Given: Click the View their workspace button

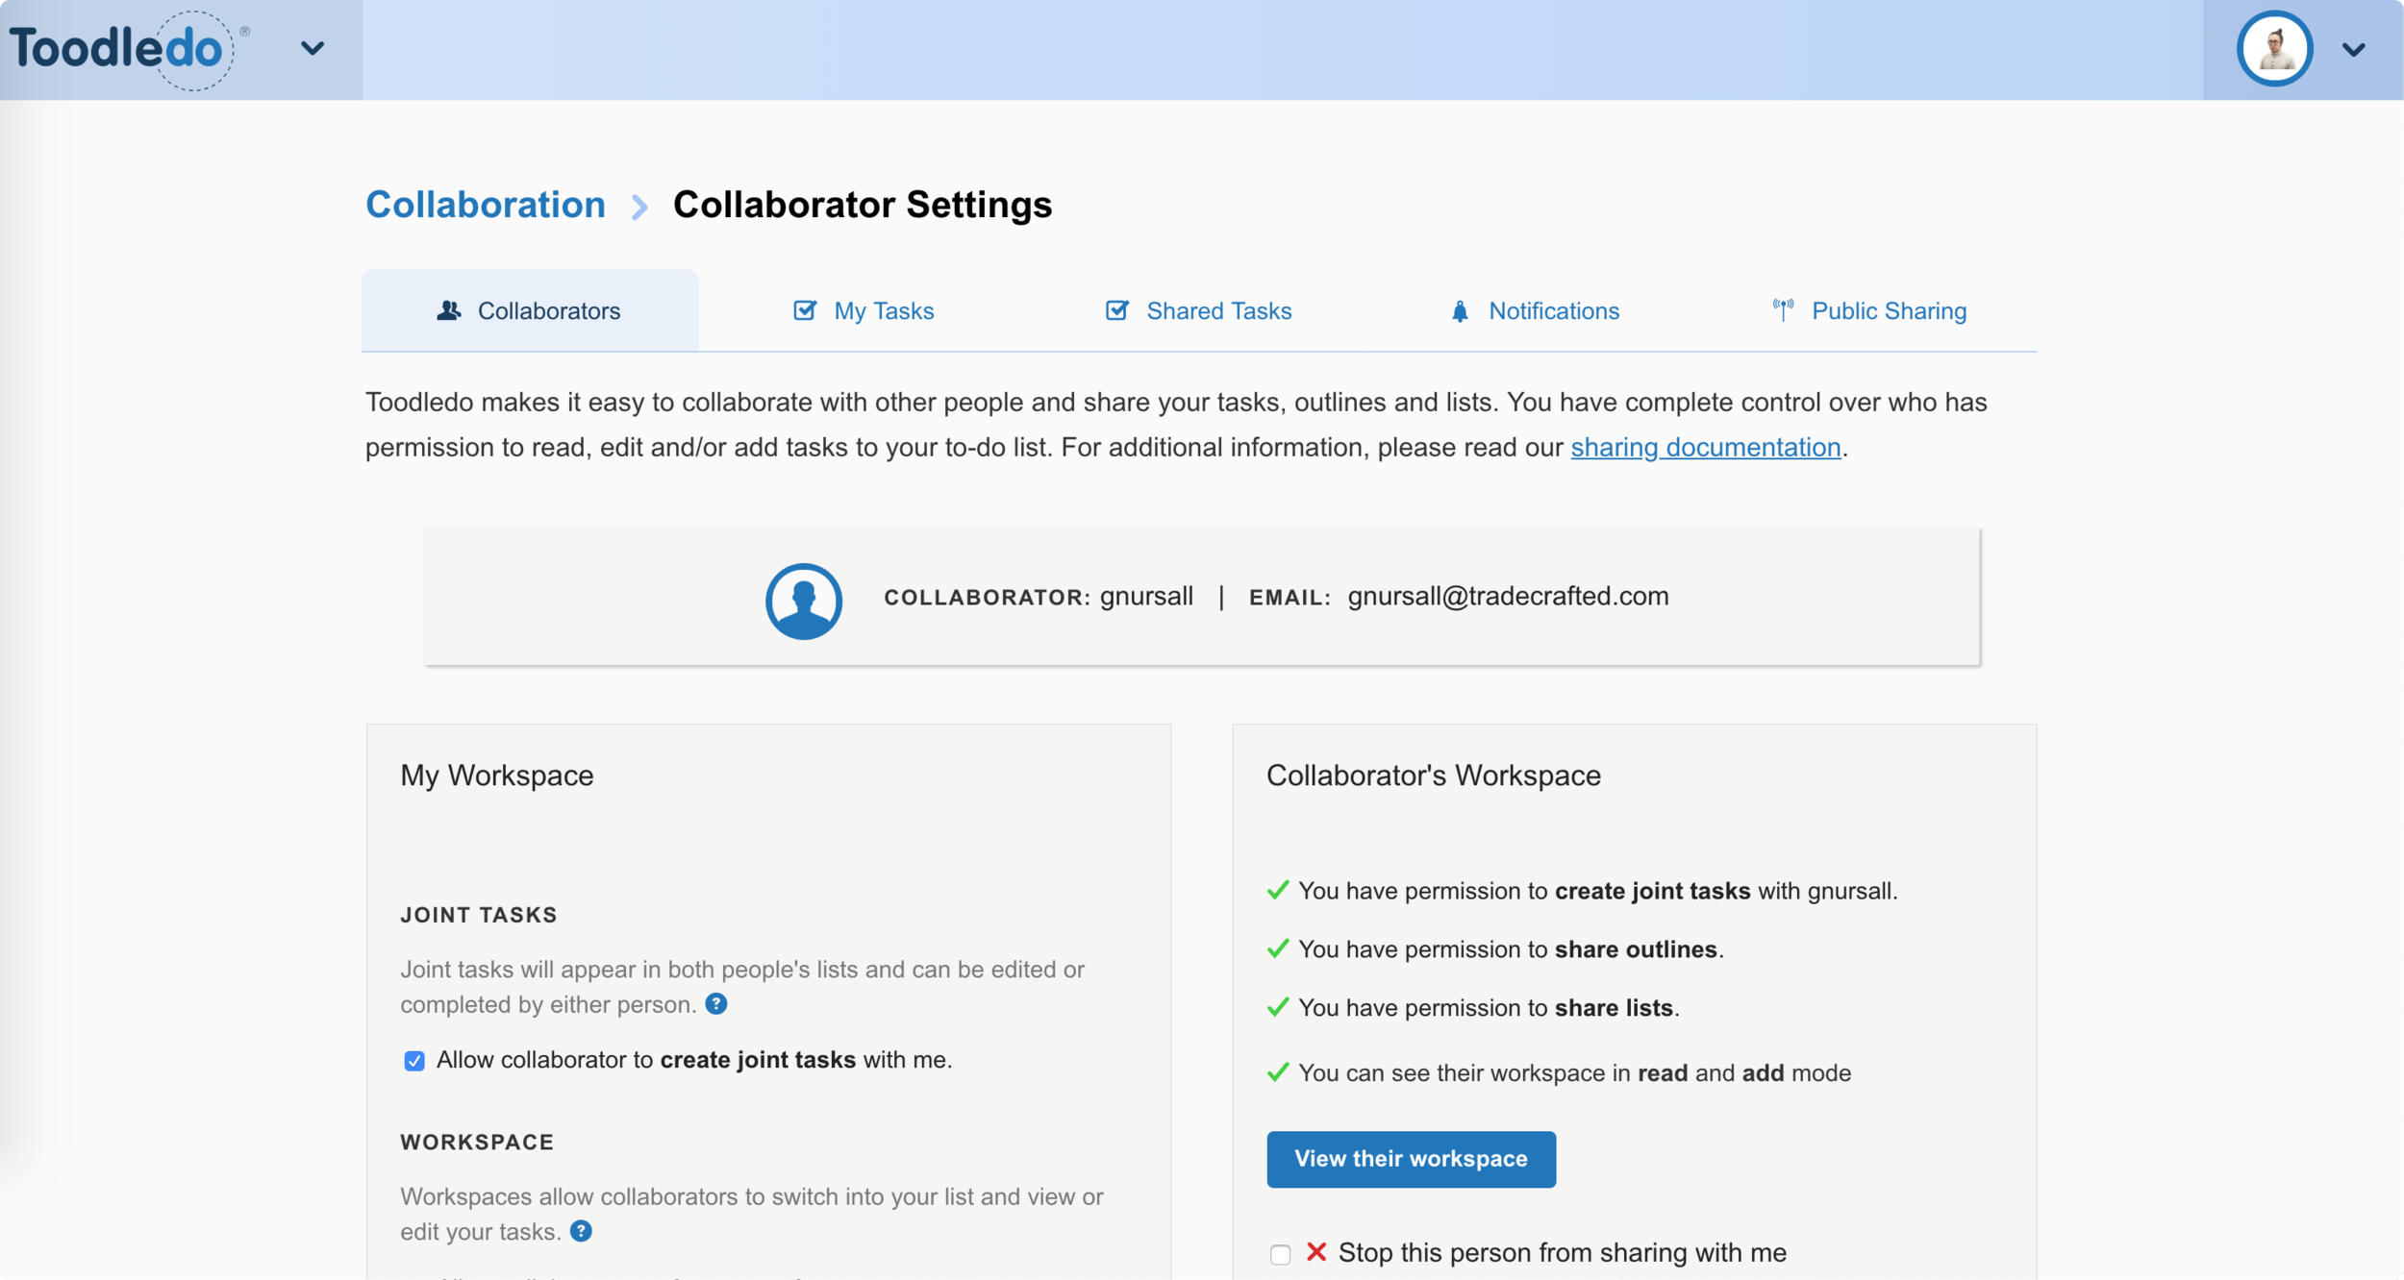Looking at the screenshot, I should coord(1411,1159).
